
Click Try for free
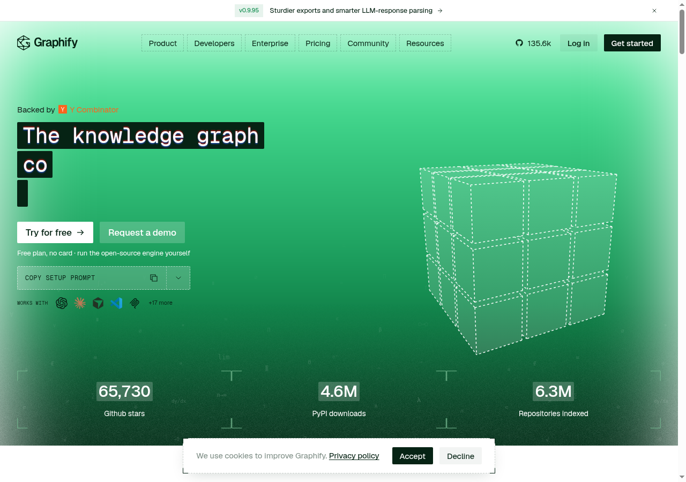coord(55,232)
